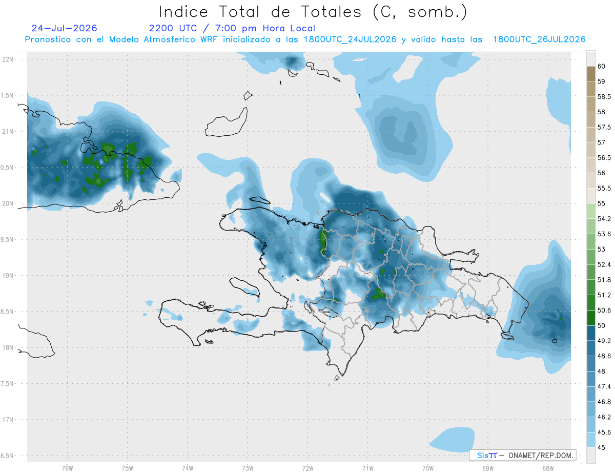This screenshot has height=475, width=615.
Task: Click the colorbar value "45.6"
Action: [x=604, y=432]
